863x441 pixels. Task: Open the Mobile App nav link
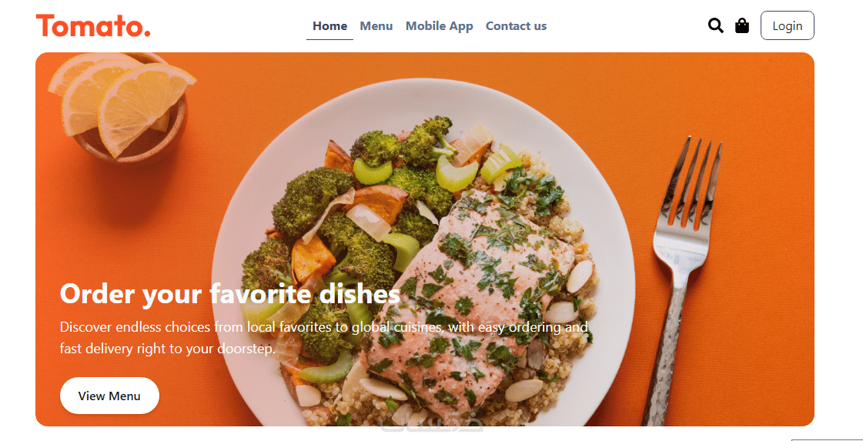pyautogui.click(x=440, y=26)
